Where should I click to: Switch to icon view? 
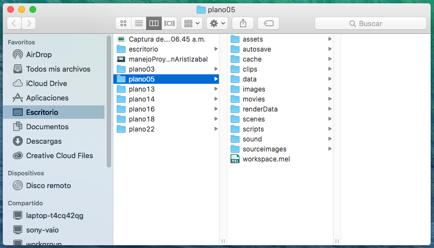[123, 23]
